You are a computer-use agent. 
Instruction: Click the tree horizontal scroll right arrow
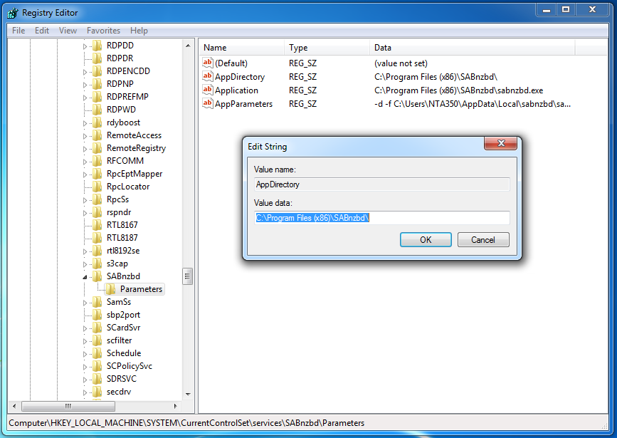coord(176,406)
